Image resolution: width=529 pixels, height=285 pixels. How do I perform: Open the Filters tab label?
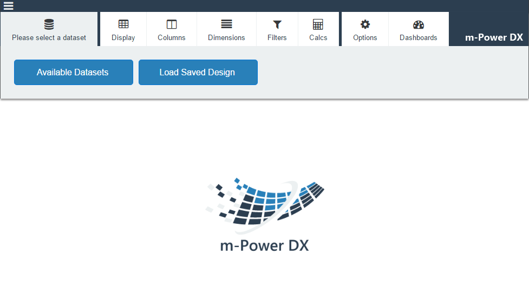277,37
